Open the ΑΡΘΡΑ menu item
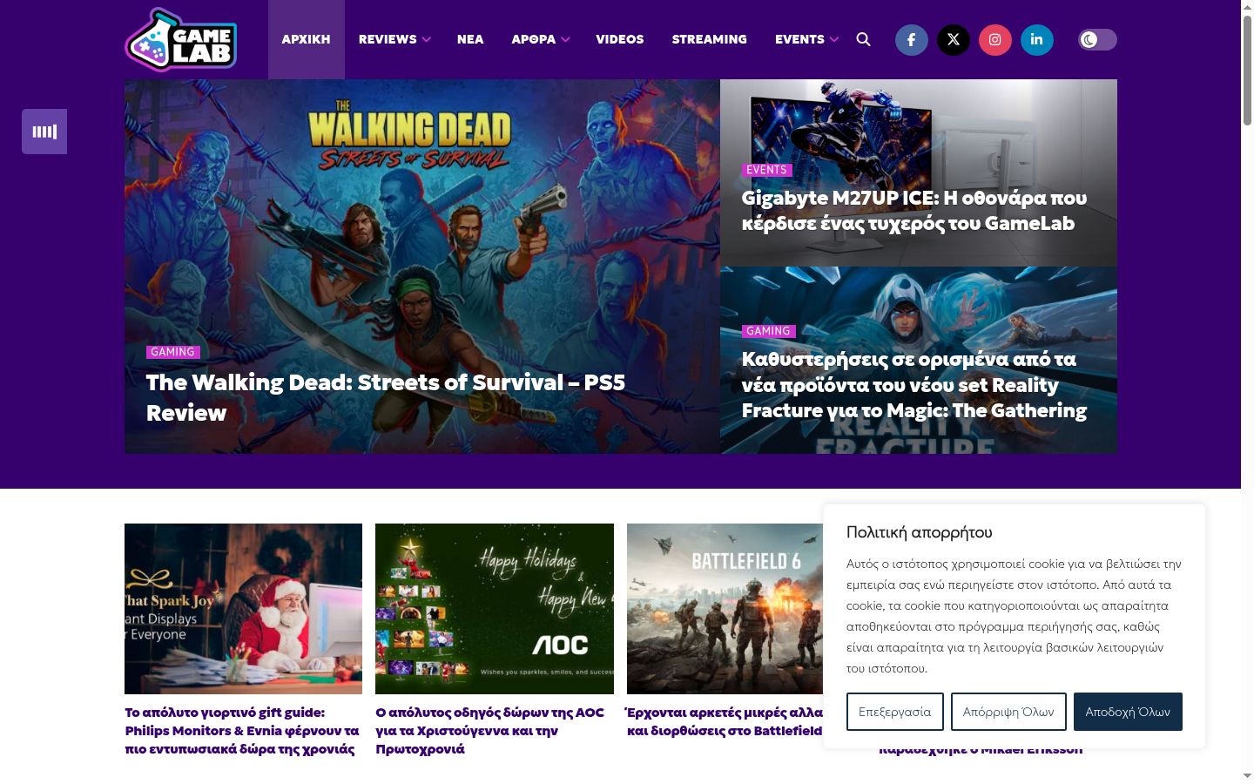This screenshot has height=784, width=1254. [x=533, y=39]
